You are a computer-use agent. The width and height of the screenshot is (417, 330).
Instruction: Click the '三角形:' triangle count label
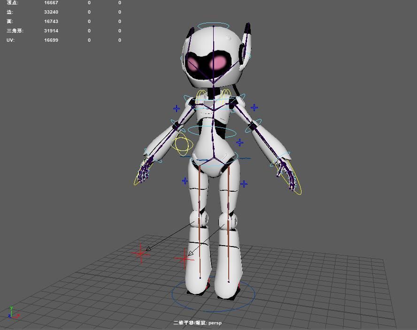tap(15, 30)
